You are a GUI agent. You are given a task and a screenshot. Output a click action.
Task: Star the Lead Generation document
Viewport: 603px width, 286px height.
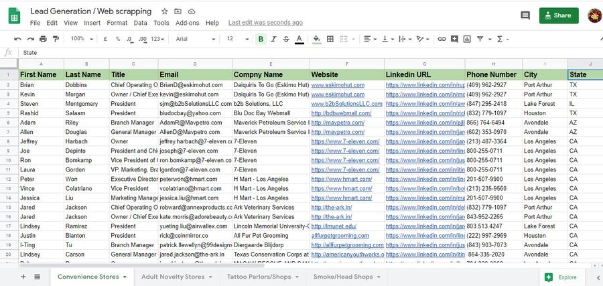tap(164, 11)
